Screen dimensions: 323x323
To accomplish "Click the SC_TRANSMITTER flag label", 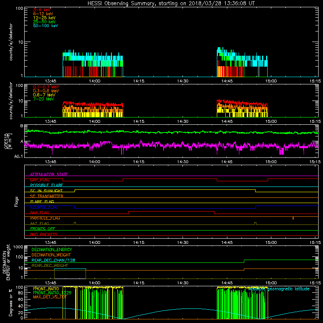I will click(x=47, y=196).
